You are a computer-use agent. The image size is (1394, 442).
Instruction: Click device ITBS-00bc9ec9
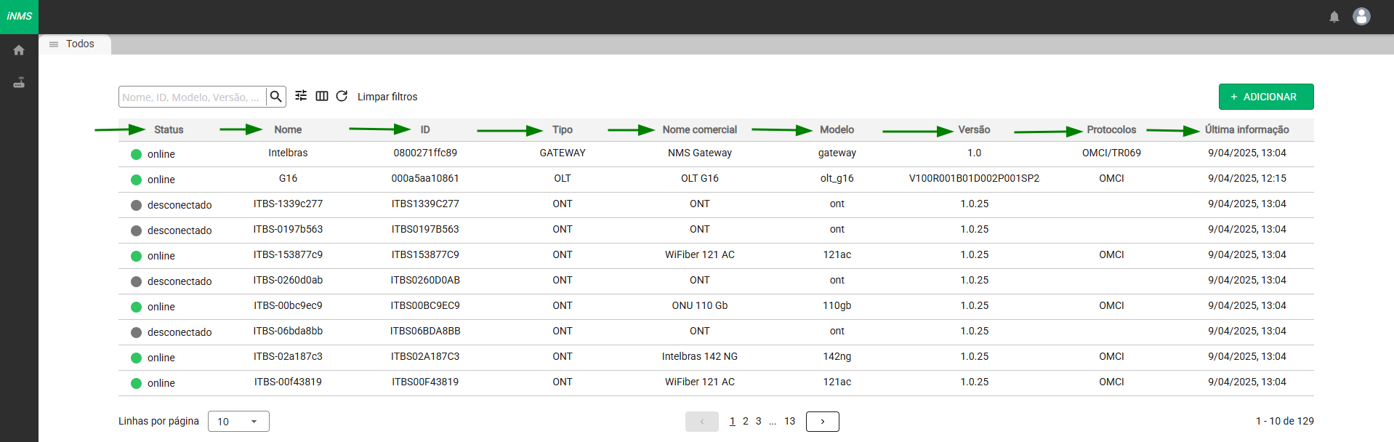coord(288,305)
